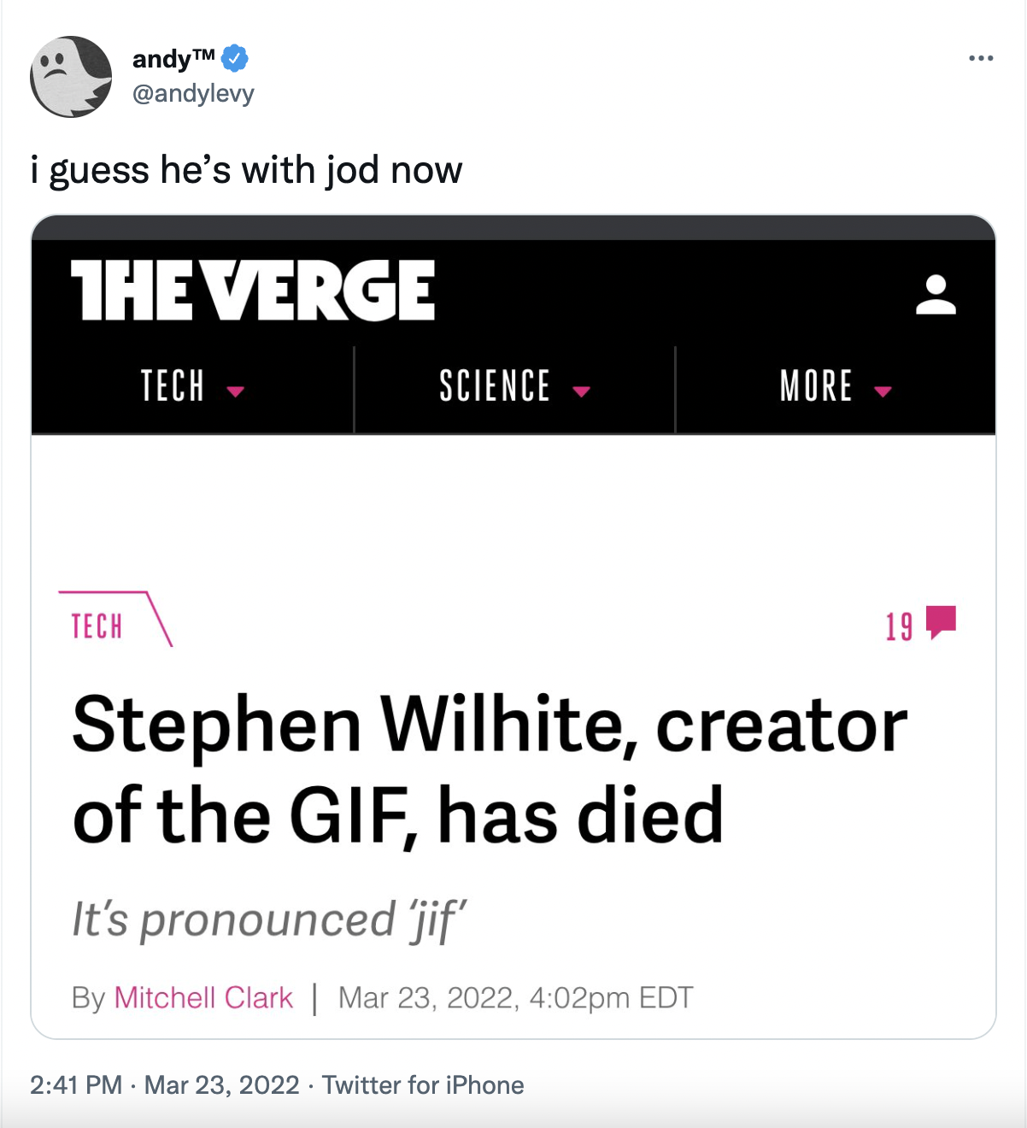Click the pink comment bubble icon
Screen dimensions: 1027x1128
click(x=941, y=622)
